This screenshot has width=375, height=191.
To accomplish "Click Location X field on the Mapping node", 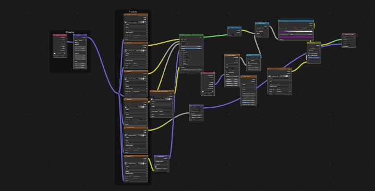I will tap(80, 47).
